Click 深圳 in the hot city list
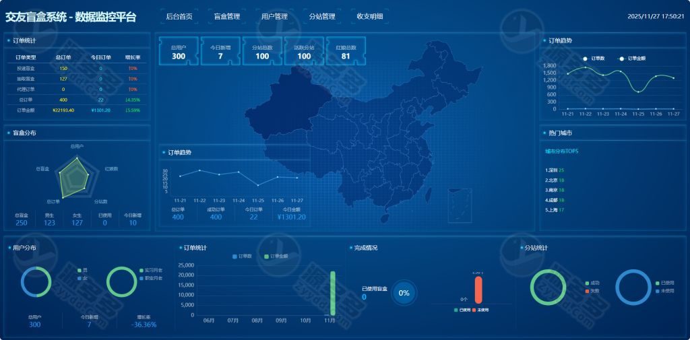The image size is (690, 340). click(551, 170)
